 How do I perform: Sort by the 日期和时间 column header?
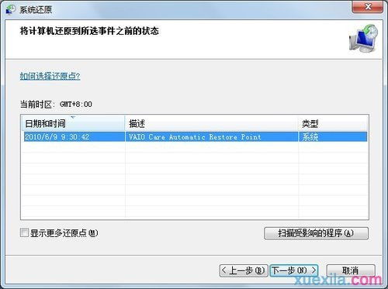73,123
